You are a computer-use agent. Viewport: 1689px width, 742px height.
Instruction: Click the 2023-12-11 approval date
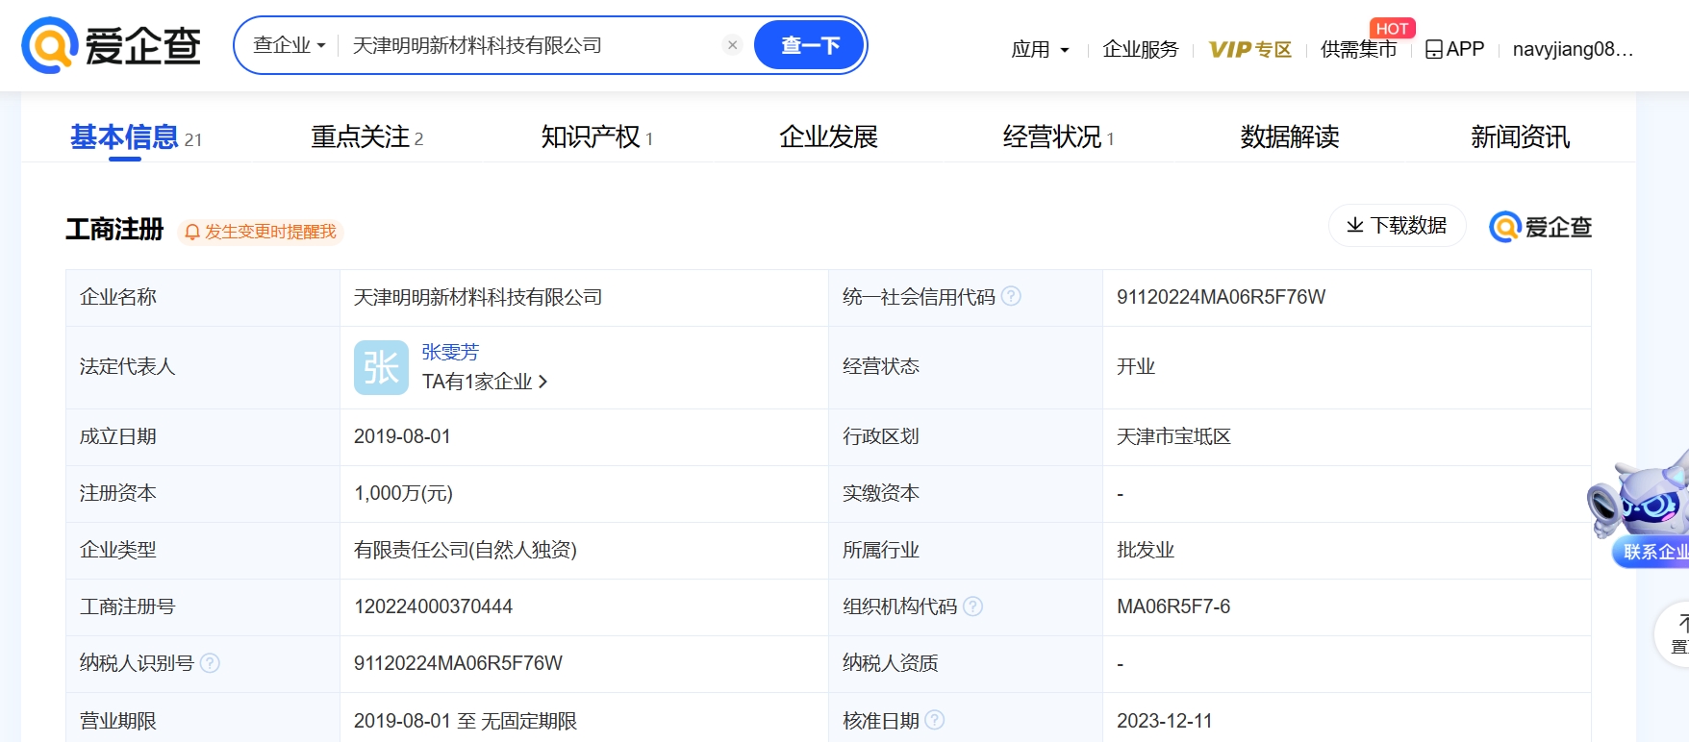coord(1165,721)
